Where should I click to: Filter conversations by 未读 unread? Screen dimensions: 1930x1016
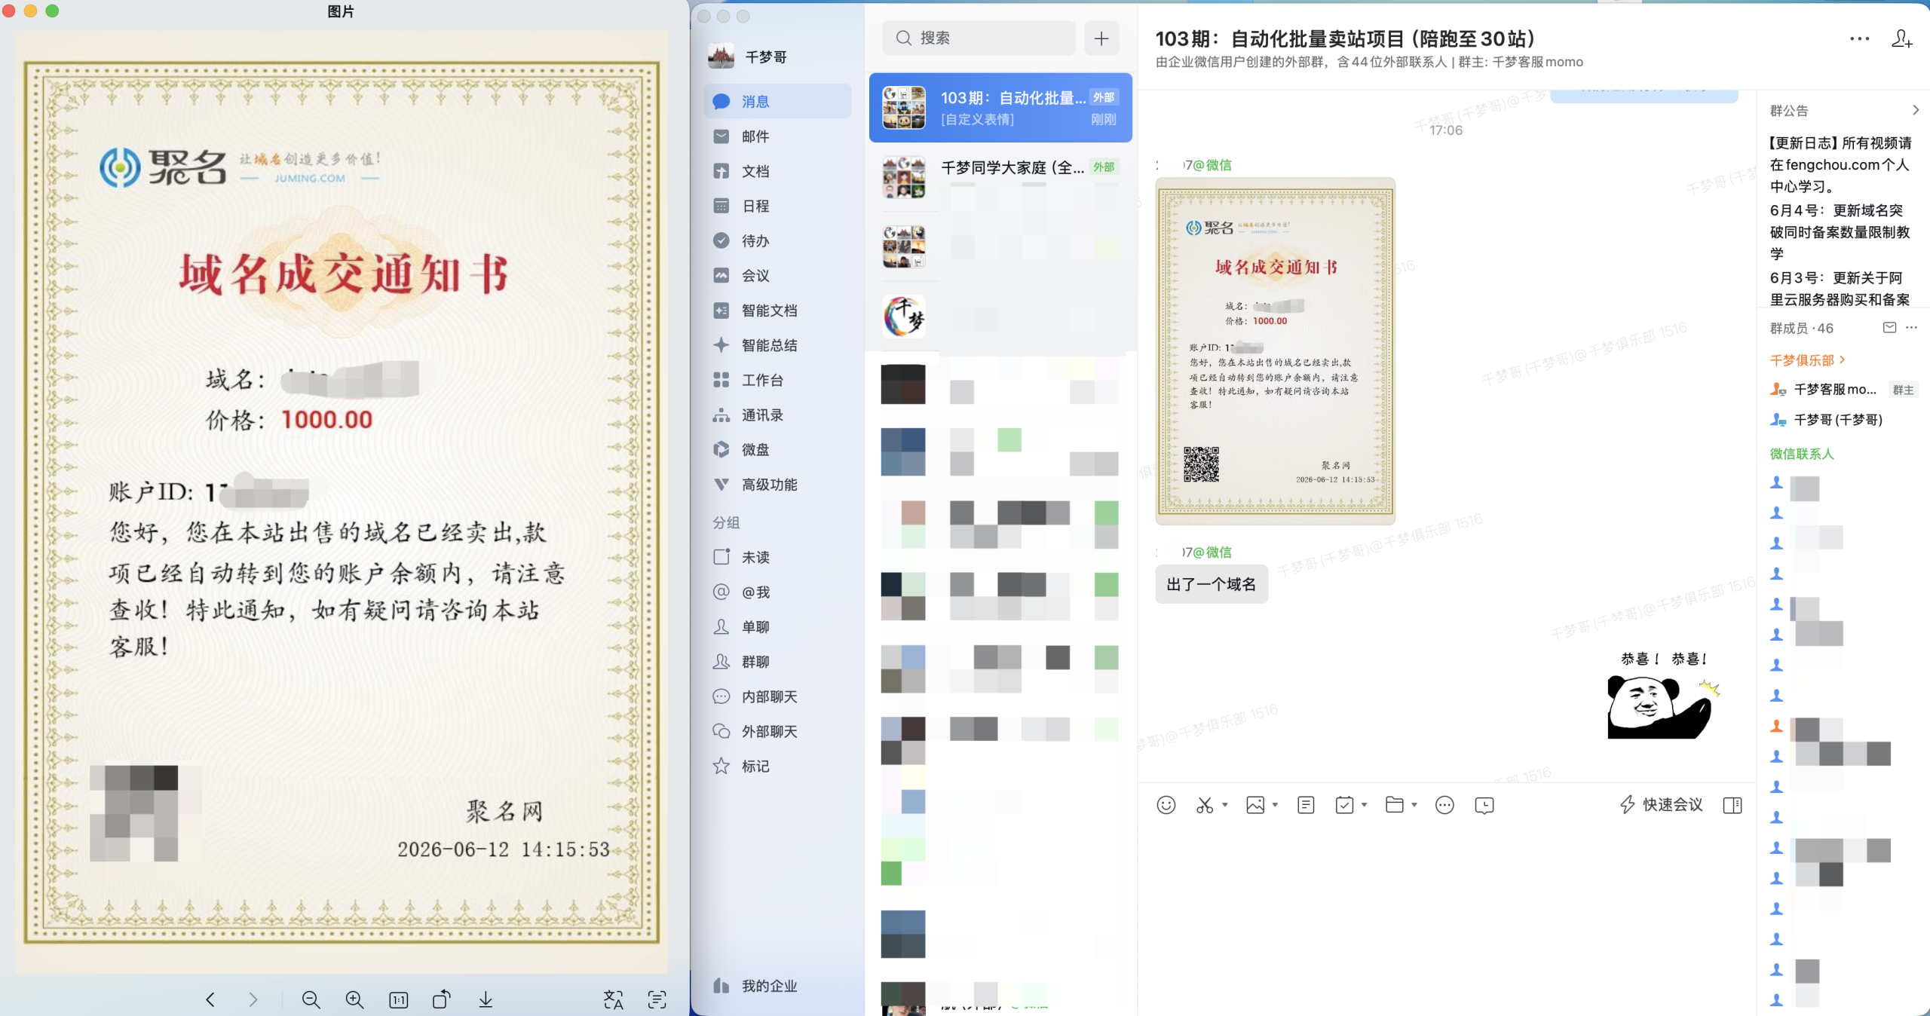[x=777, y=557]
